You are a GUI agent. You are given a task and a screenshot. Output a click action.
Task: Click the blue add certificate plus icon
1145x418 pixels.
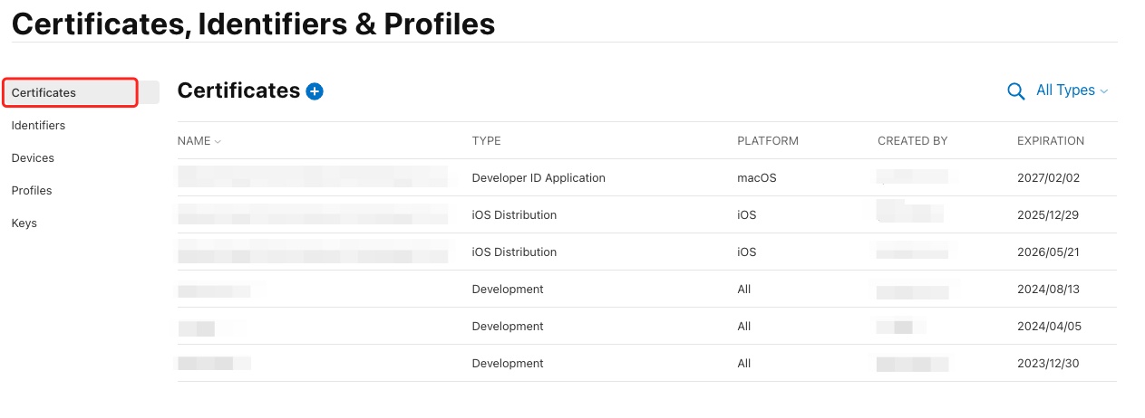(x=315, y=91)
